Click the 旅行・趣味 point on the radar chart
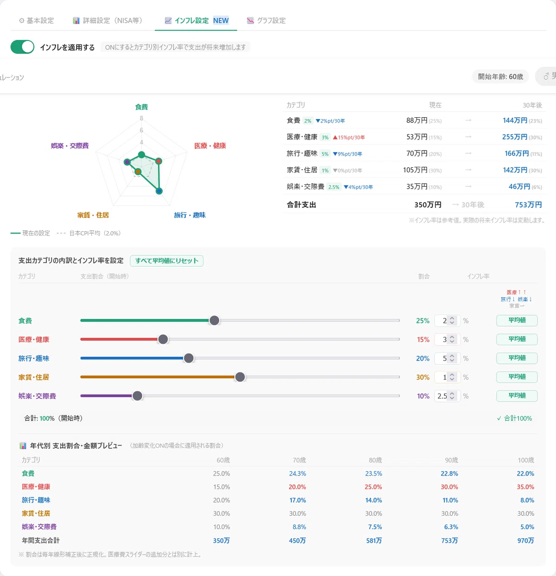 pos(159,190)
